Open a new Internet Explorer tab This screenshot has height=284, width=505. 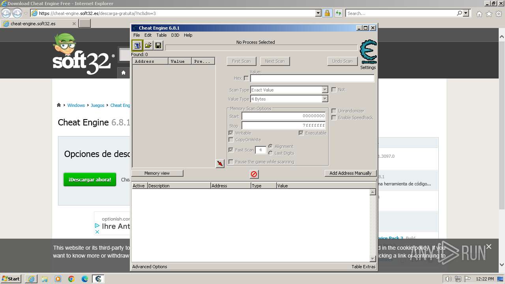[85, 24]
